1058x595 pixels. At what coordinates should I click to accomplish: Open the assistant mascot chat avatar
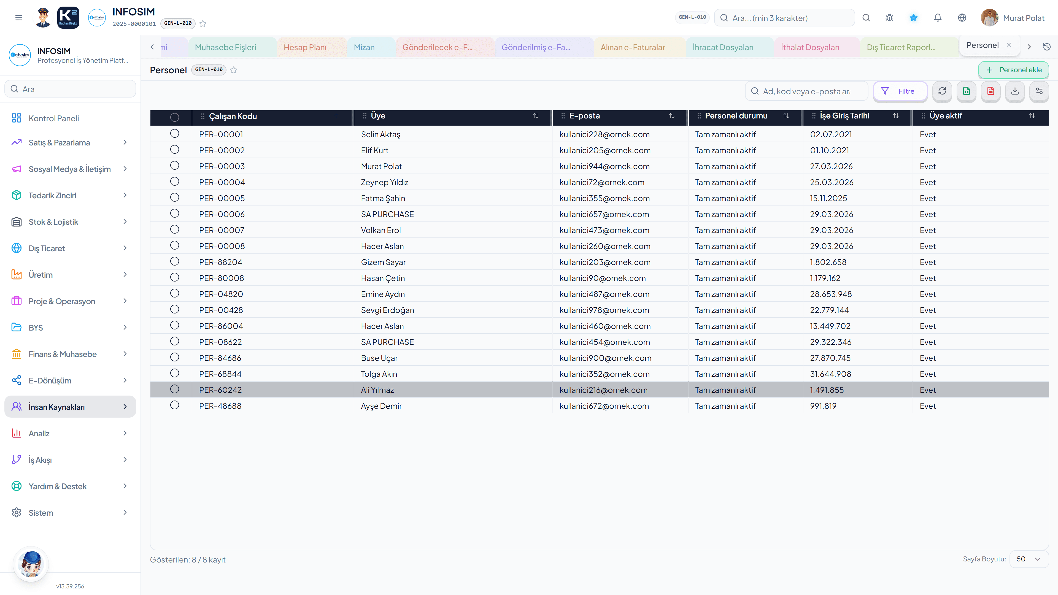pyautogui.click(x=31, y=564)
